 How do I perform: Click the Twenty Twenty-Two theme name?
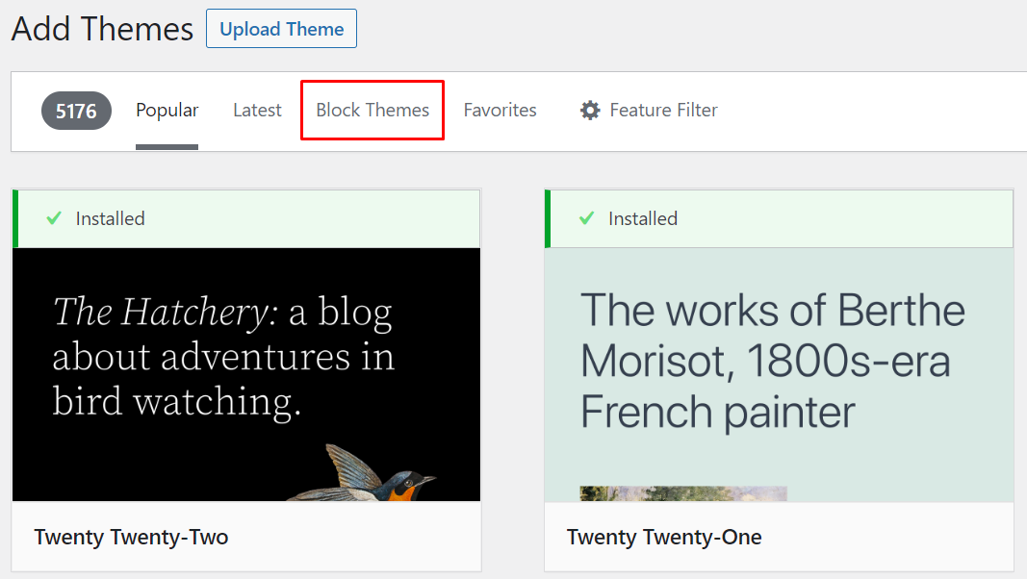[131, 537]
